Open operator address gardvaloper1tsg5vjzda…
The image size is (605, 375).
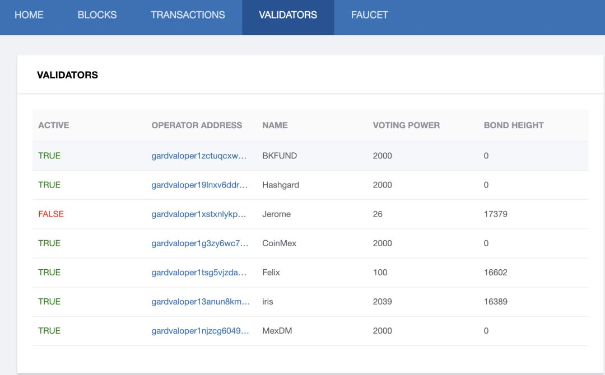point(199,273)
